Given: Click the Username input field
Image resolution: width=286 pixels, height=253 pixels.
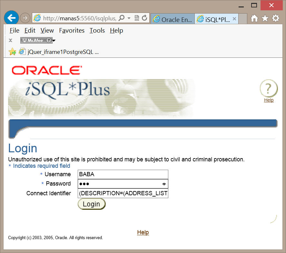Looking at the screenshot, I should 123,174.
